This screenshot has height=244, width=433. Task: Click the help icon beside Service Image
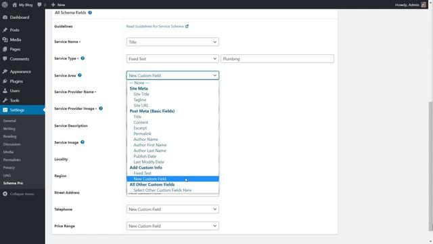(x=83, y=142)
